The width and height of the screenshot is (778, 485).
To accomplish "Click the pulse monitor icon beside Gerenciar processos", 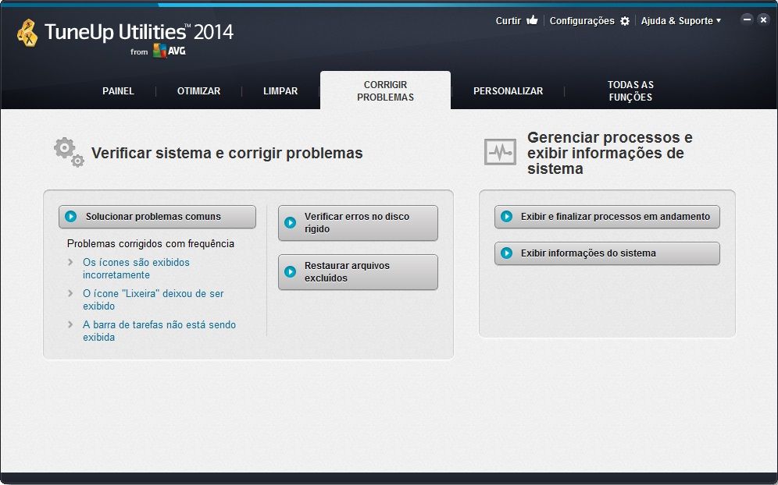I will coord(500,152).
